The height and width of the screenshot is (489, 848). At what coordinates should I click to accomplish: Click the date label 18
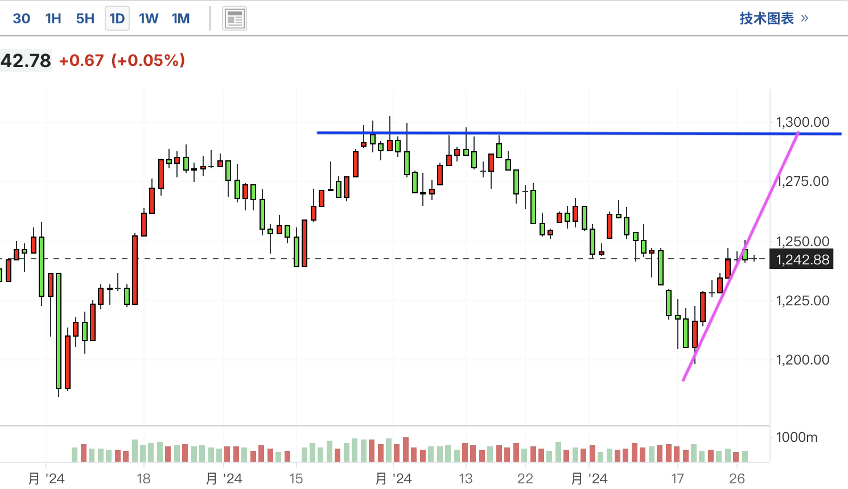143,479
